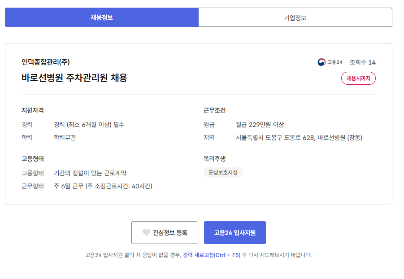
Task: Click the 지원자격 section heading
Action: tap(32, 110)
